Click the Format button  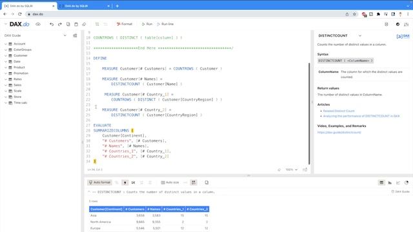[x=125, y=24]
